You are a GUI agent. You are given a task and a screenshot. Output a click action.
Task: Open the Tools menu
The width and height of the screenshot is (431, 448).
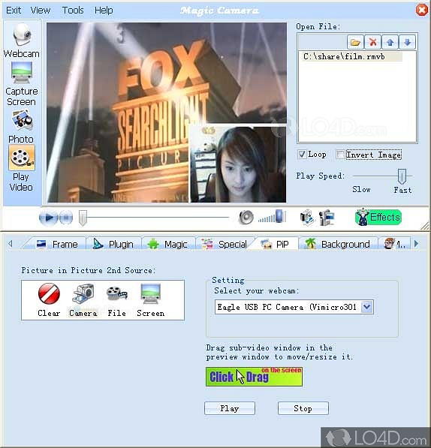pyautogui.click(x=73, y=11)
